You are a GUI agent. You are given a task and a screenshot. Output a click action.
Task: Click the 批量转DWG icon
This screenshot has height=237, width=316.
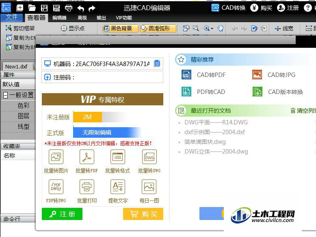pyautogui.click(x=149, y=157)
